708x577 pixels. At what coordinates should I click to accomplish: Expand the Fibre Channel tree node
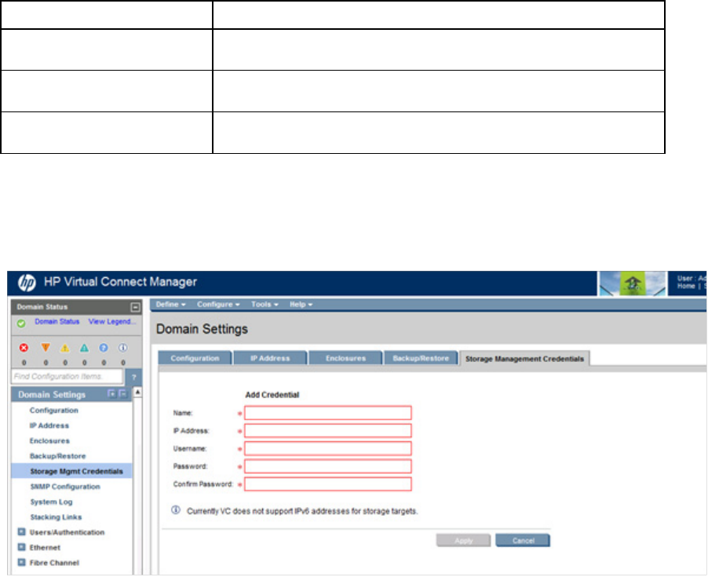(21, 563)
